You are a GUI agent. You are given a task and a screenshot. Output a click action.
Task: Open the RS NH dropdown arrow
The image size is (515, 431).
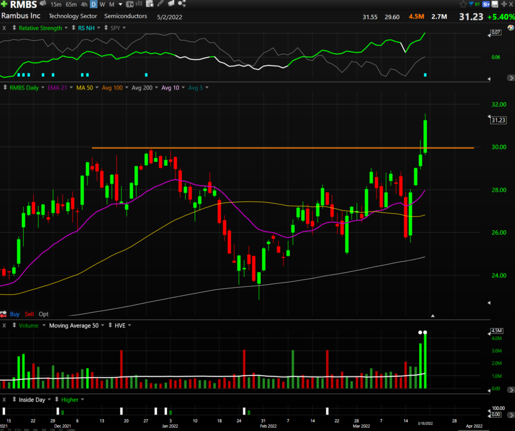tap(98, 28)
